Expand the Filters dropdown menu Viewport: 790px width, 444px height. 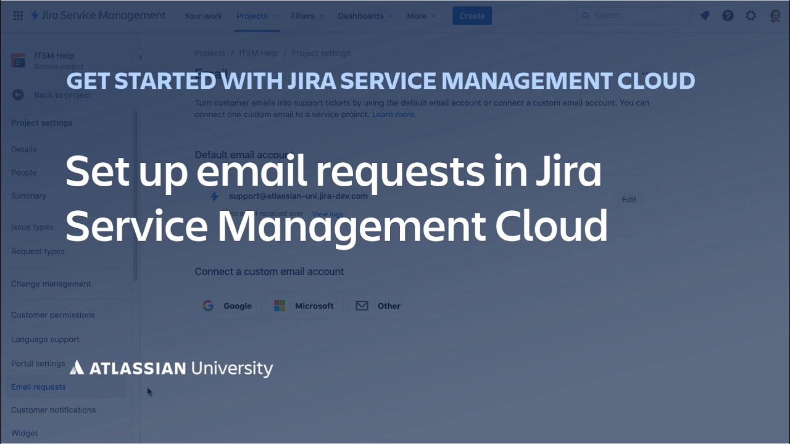307,15
